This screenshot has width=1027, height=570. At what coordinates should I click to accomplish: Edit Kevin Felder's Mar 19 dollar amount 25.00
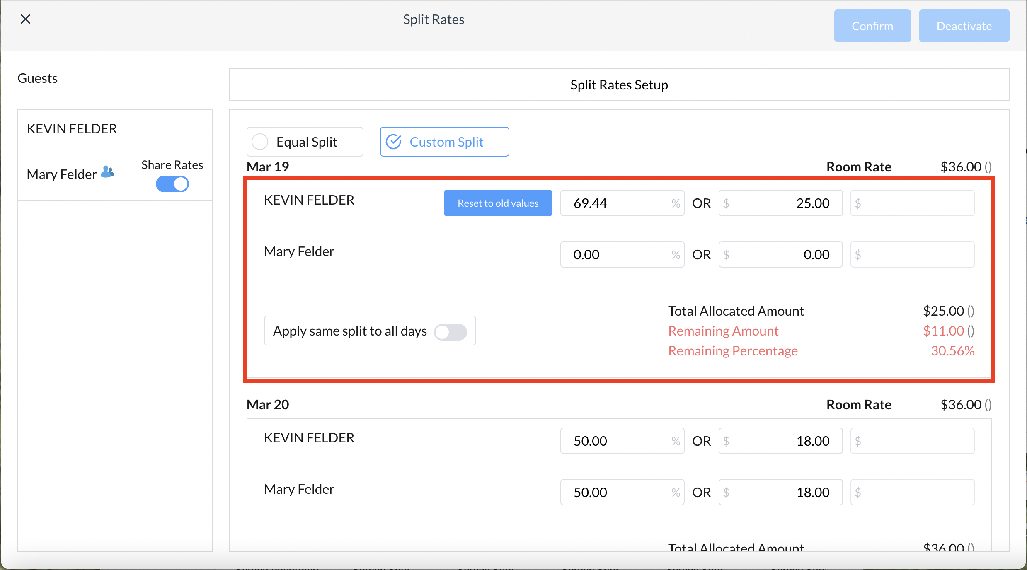tap(781, 203)
